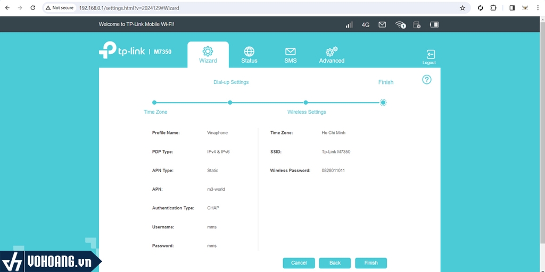Viewport: 545px width, 272px height.
Task: Open the browser extensions puzzle icon
Action: coord(493,7)
